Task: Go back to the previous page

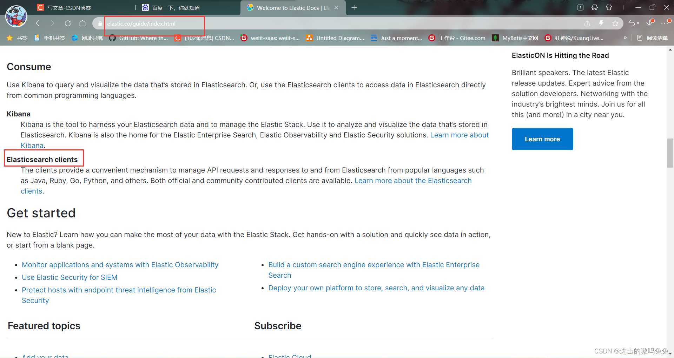Action: (x=38, y=23)
